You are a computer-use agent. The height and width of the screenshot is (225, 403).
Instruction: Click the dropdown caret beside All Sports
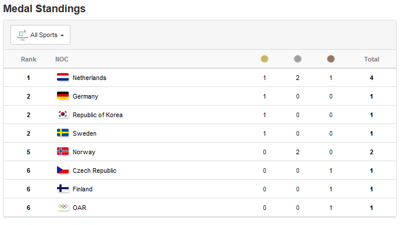point(62,35)
